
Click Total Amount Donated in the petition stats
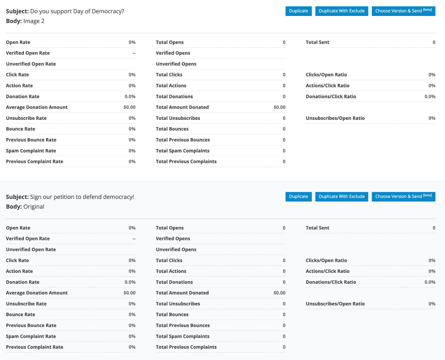click(182, 293)
